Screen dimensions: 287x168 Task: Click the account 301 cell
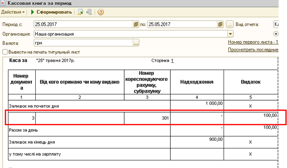[x=147, y=118]
